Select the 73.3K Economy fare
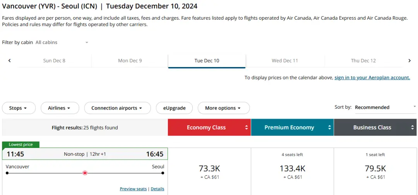Screen dimensions: 418x195 click(x=209, y=171)
